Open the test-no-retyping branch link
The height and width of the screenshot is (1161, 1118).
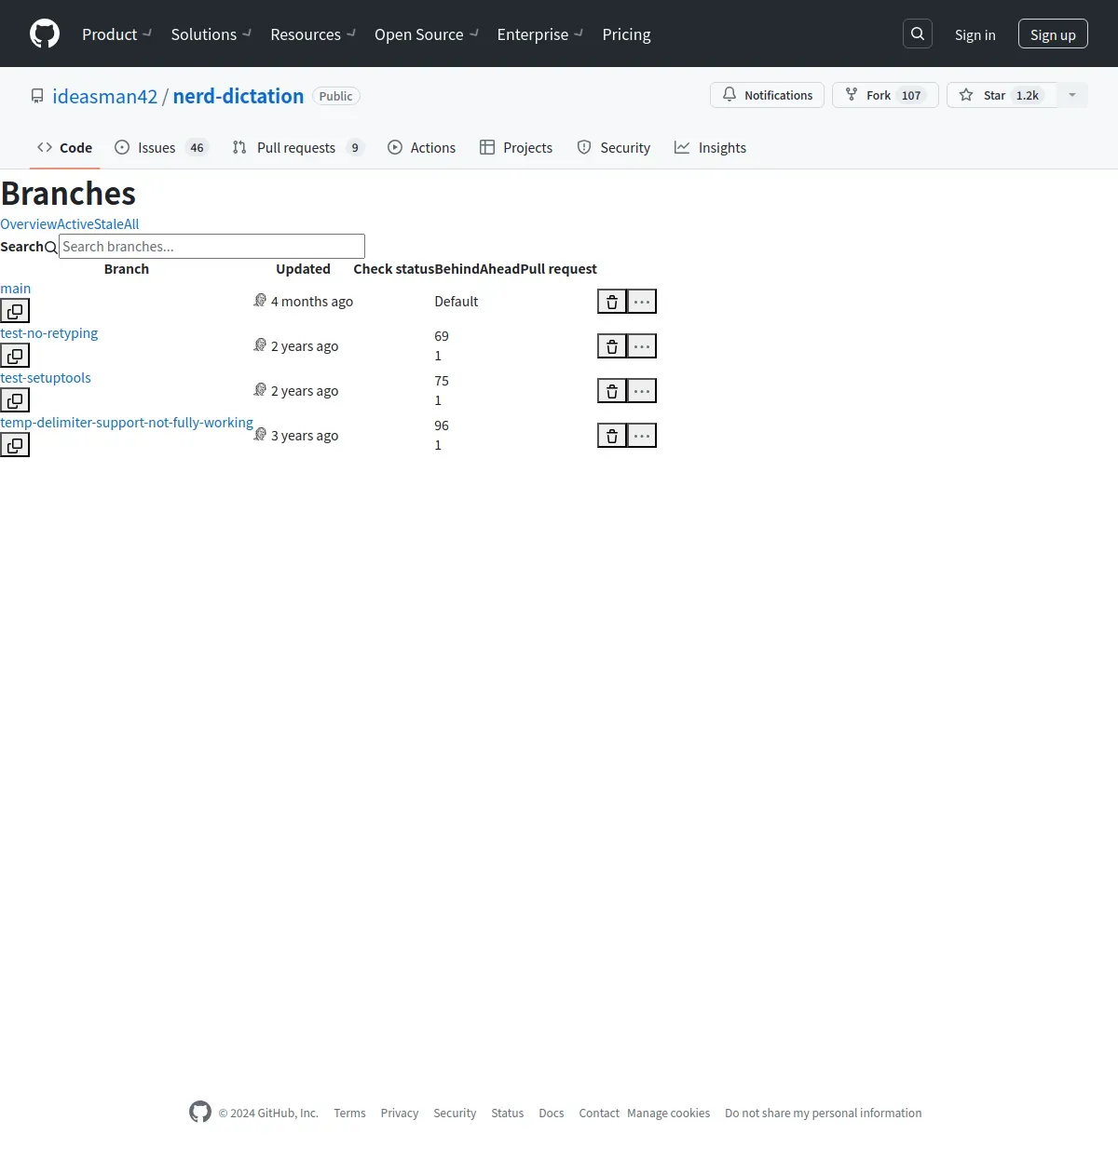(49, 333)
